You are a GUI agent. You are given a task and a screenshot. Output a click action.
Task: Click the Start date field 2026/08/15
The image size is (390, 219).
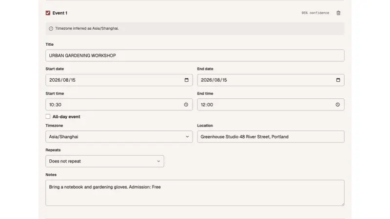pyautogui.click(x=119, y=80)
